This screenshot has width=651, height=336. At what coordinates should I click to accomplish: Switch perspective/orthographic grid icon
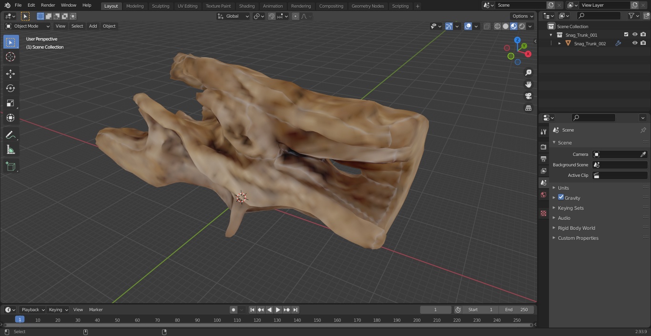click(x=528, y=108)
